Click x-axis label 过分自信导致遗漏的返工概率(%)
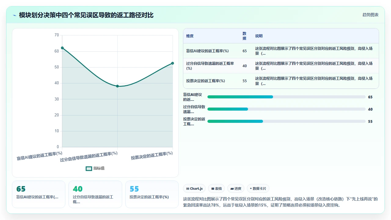Screen dimensions: 391x220 [89, 157]
